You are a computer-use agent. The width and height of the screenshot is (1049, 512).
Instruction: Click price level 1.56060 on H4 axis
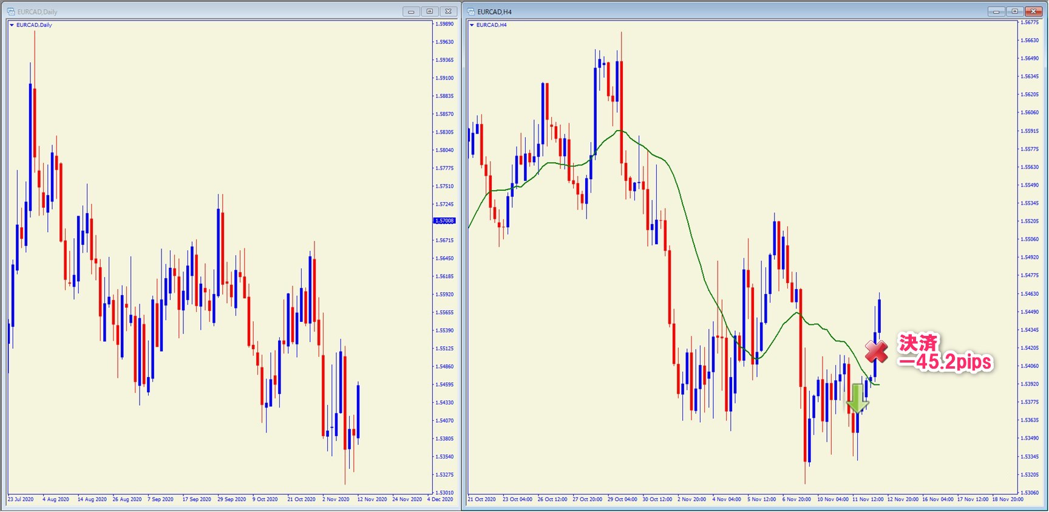[x=1030, y=112]
